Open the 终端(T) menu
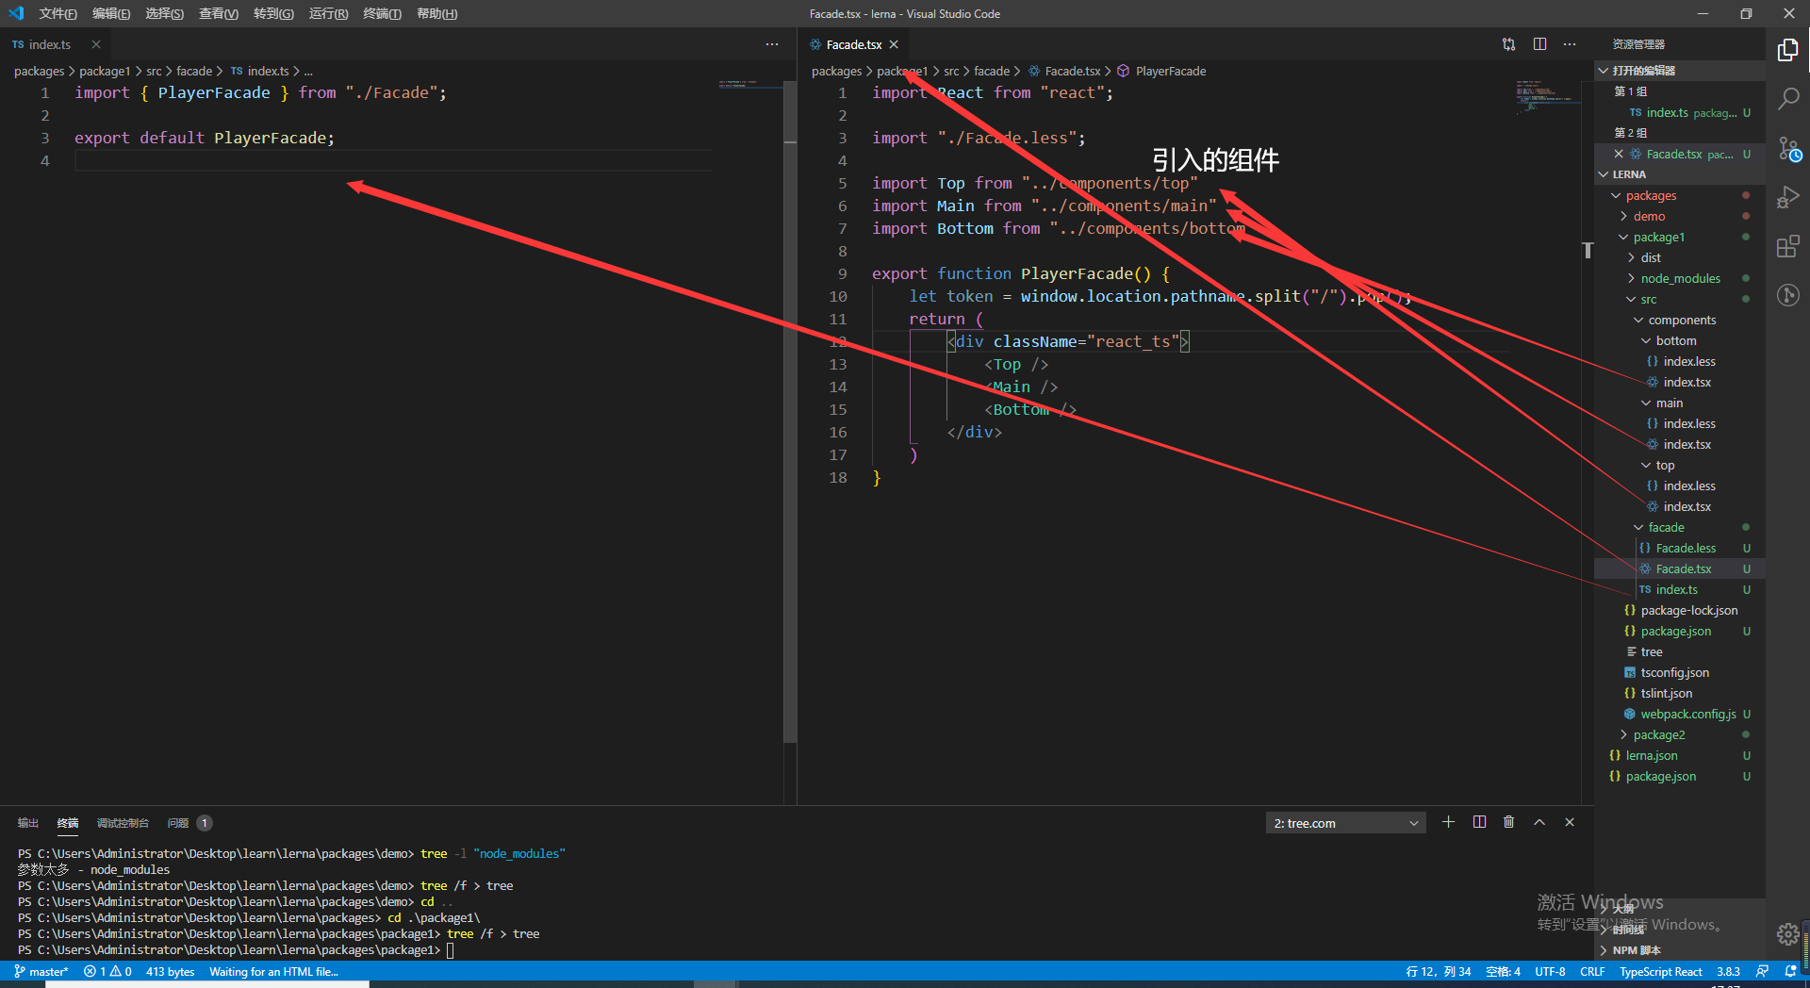The height and width of the screenshot is (988, 1810). click(382, 13)
